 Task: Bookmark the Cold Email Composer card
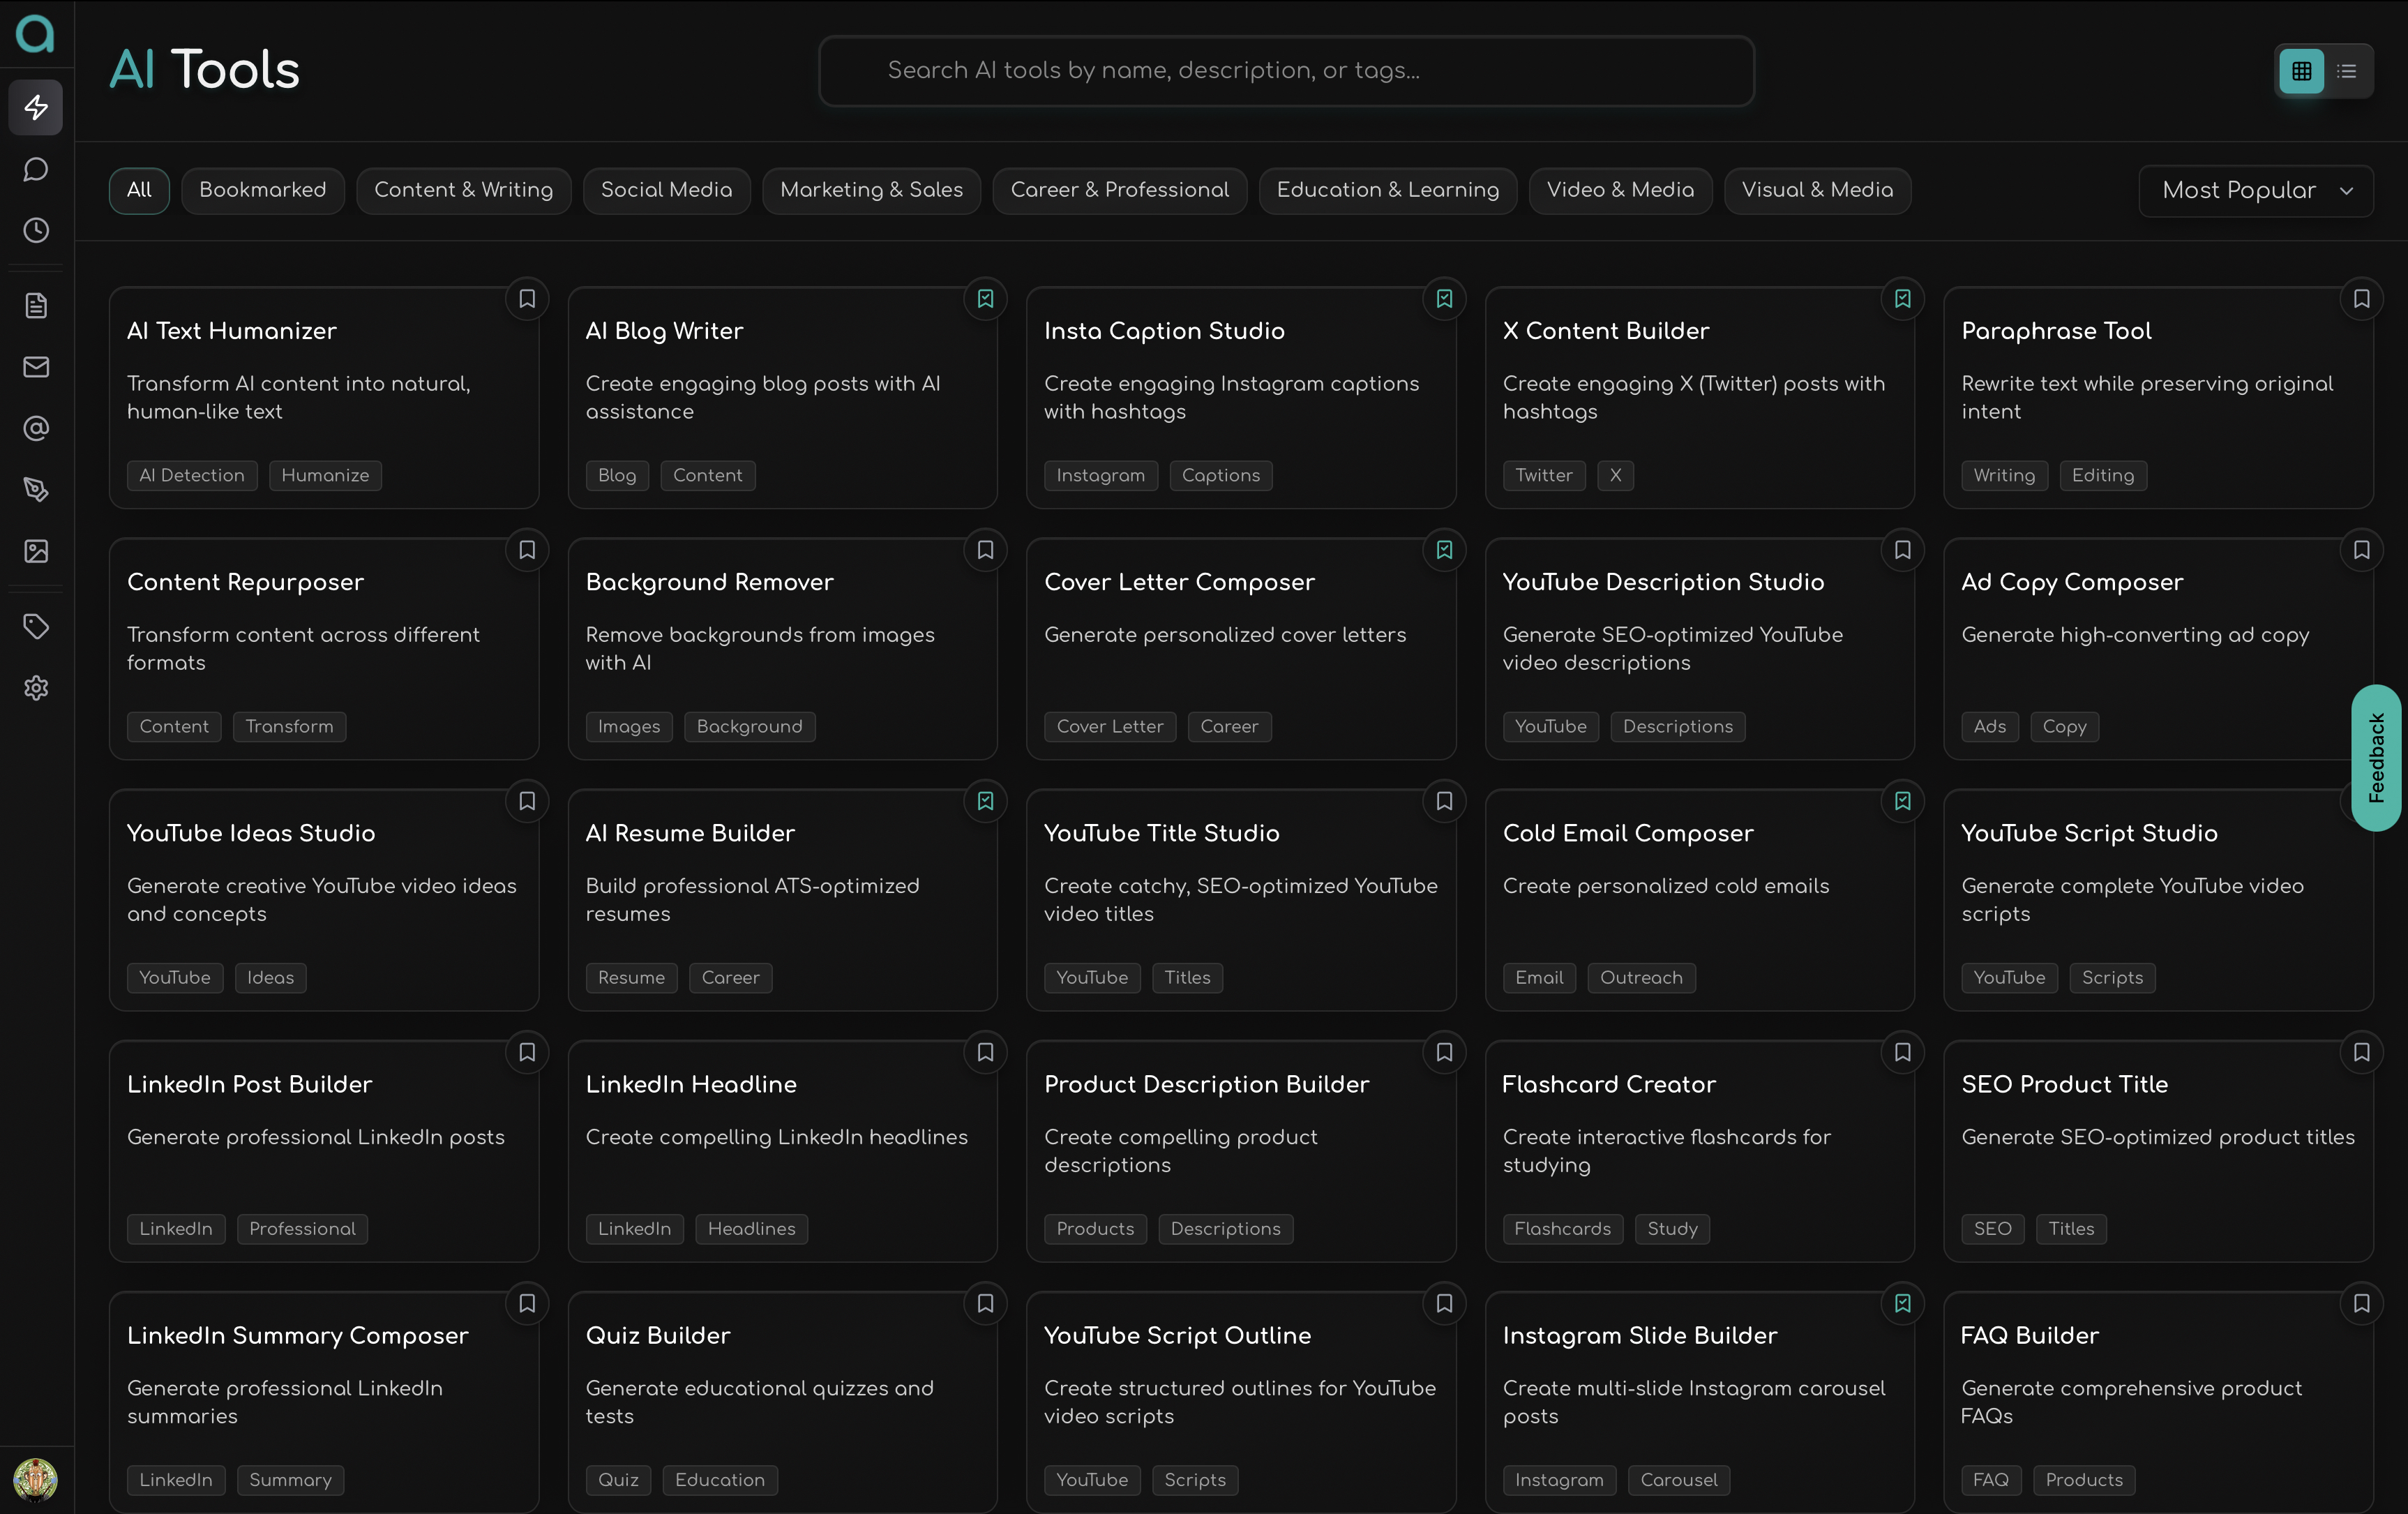tap(1902, 801)
